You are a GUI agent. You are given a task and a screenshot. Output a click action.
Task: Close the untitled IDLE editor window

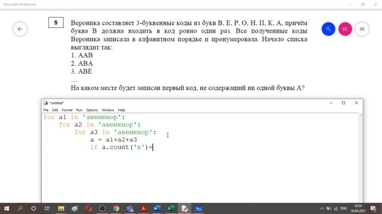pyautogui.click(x=356, y=103)
